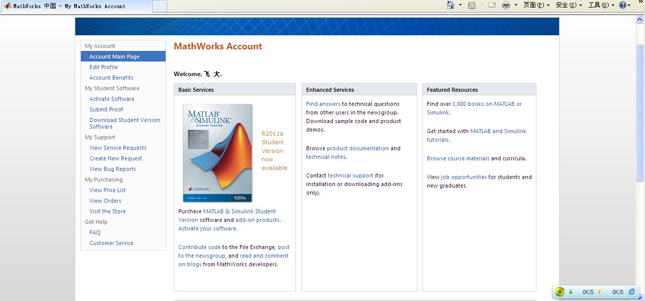Open the 工具(O) Tools menu
This screenshot has height=301, width=645.
pyautogui.click(x=601, y=6)
